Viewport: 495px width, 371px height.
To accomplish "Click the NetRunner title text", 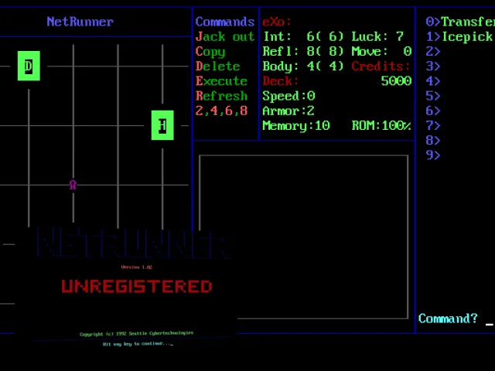I will (80, 22).
